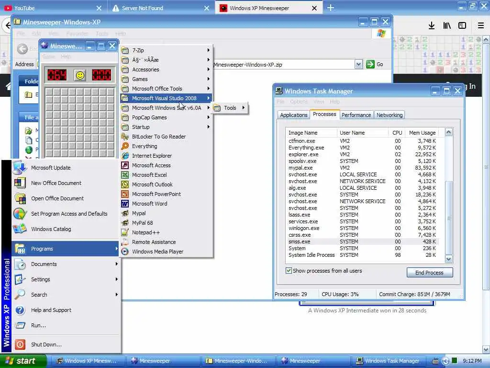The width and height of the screenshot is (490, 368).
Task: Click Help and Support icon
Action: (x=20, y=310)
